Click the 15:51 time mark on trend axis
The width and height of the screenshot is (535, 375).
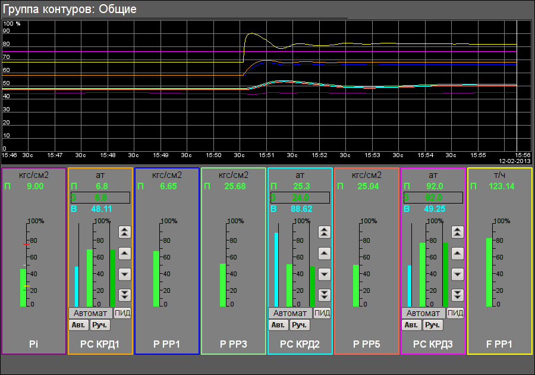266,155
